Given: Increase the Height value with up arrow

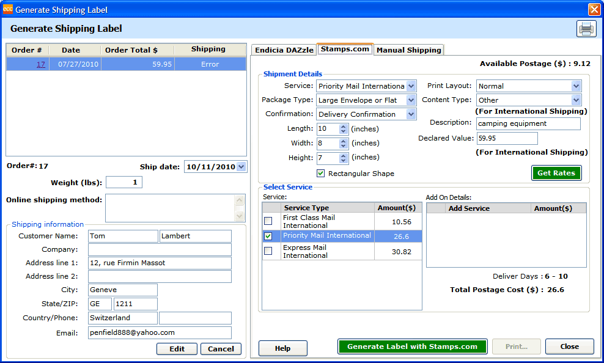Looking at the screenshot, I should coord(343,155).
